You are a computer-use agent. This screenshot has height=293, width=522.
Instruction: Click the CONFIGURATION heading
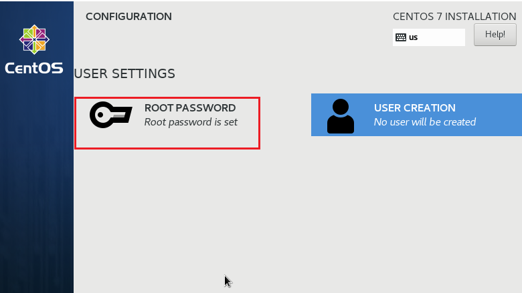click(129, 17)
